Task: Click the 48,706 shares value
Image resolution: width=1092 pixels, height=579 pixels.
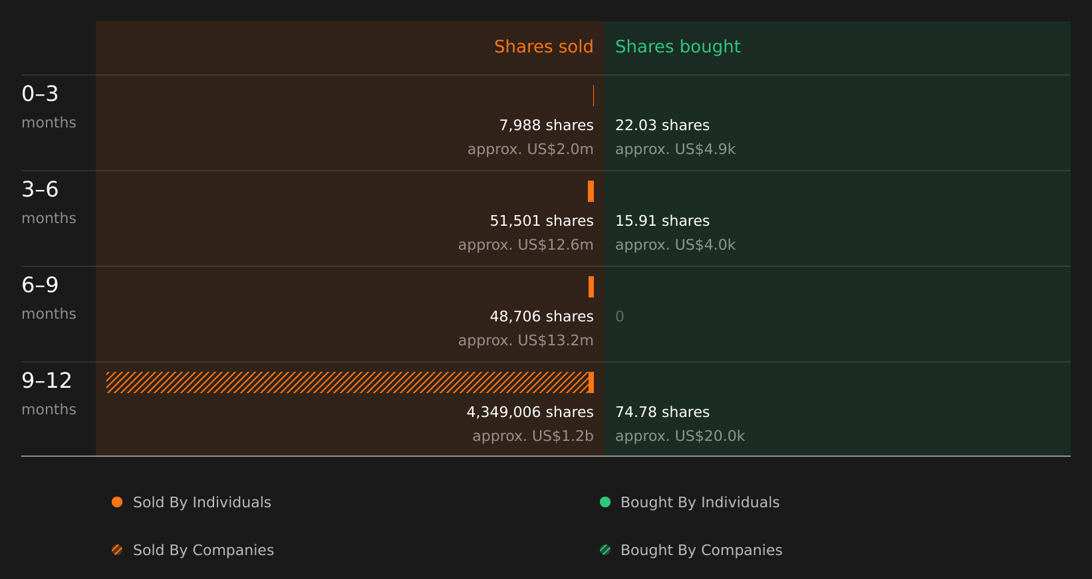Action: coord(541,317)
